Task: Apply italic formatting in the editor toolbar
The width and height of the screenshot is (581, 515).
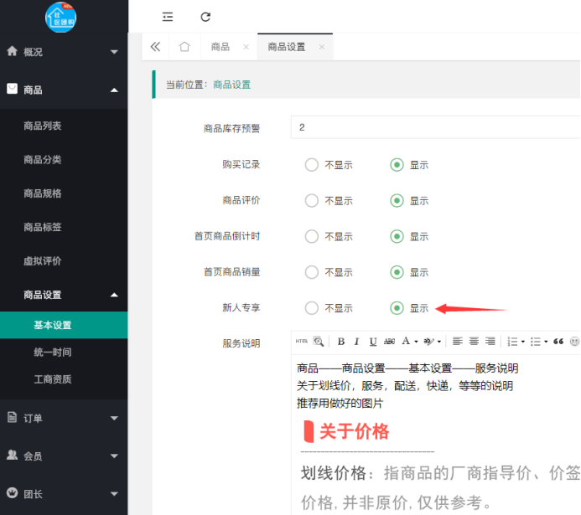Action: point(356,342)
